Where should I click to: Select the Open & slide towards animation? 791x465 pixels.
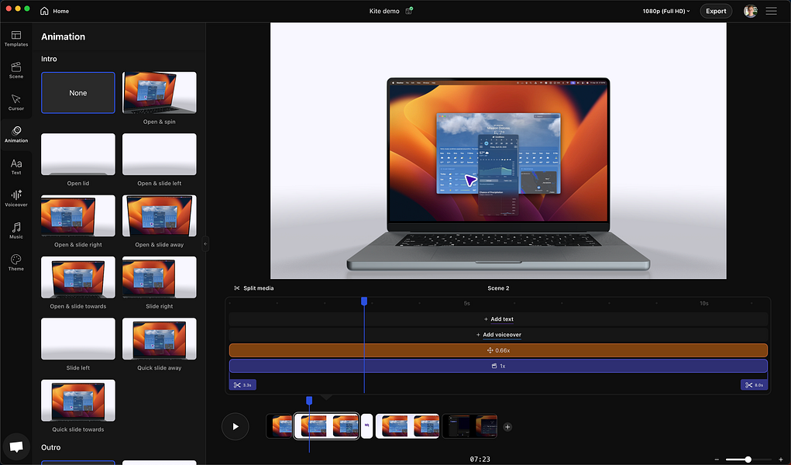(78, 277)
